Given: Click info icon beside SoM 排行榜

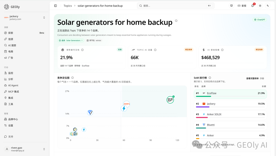Looking at the screenshot, I should pyautogui.click(x=210, y=78).
